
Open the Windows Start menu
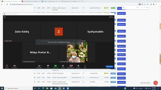click(2, 88)
